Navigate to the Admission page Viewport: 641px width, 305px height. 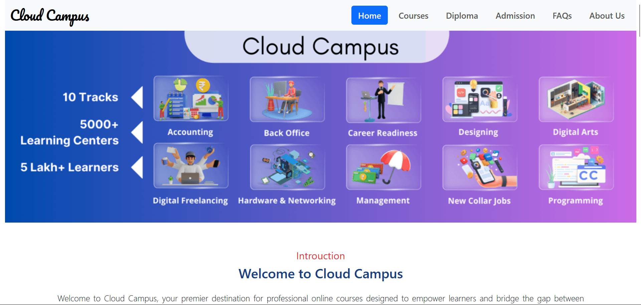click(515, 15)
